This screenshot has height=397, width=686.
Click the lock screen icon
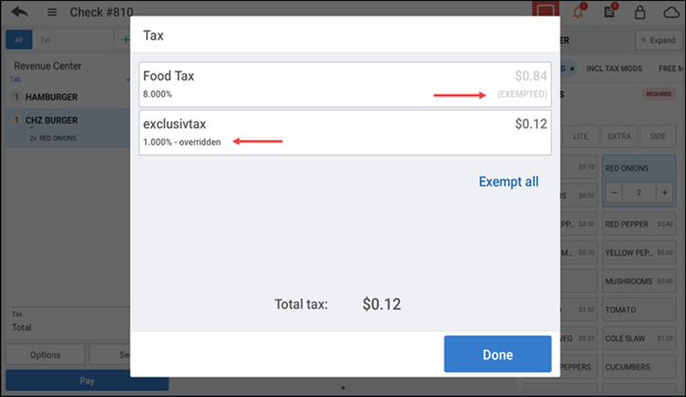coord(640,13)
